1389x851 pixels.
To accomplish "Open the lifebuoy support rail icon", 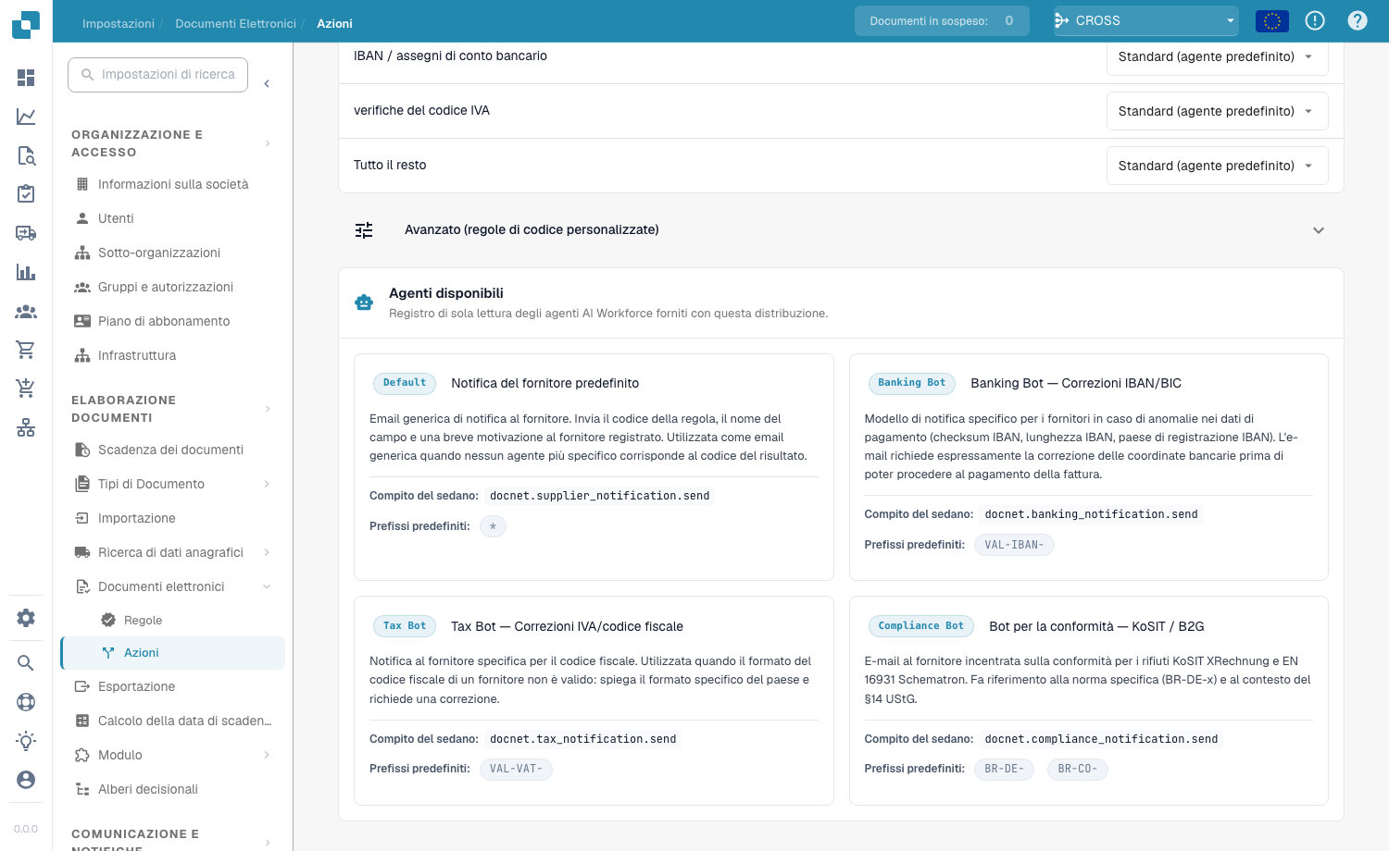I will 26,702.
